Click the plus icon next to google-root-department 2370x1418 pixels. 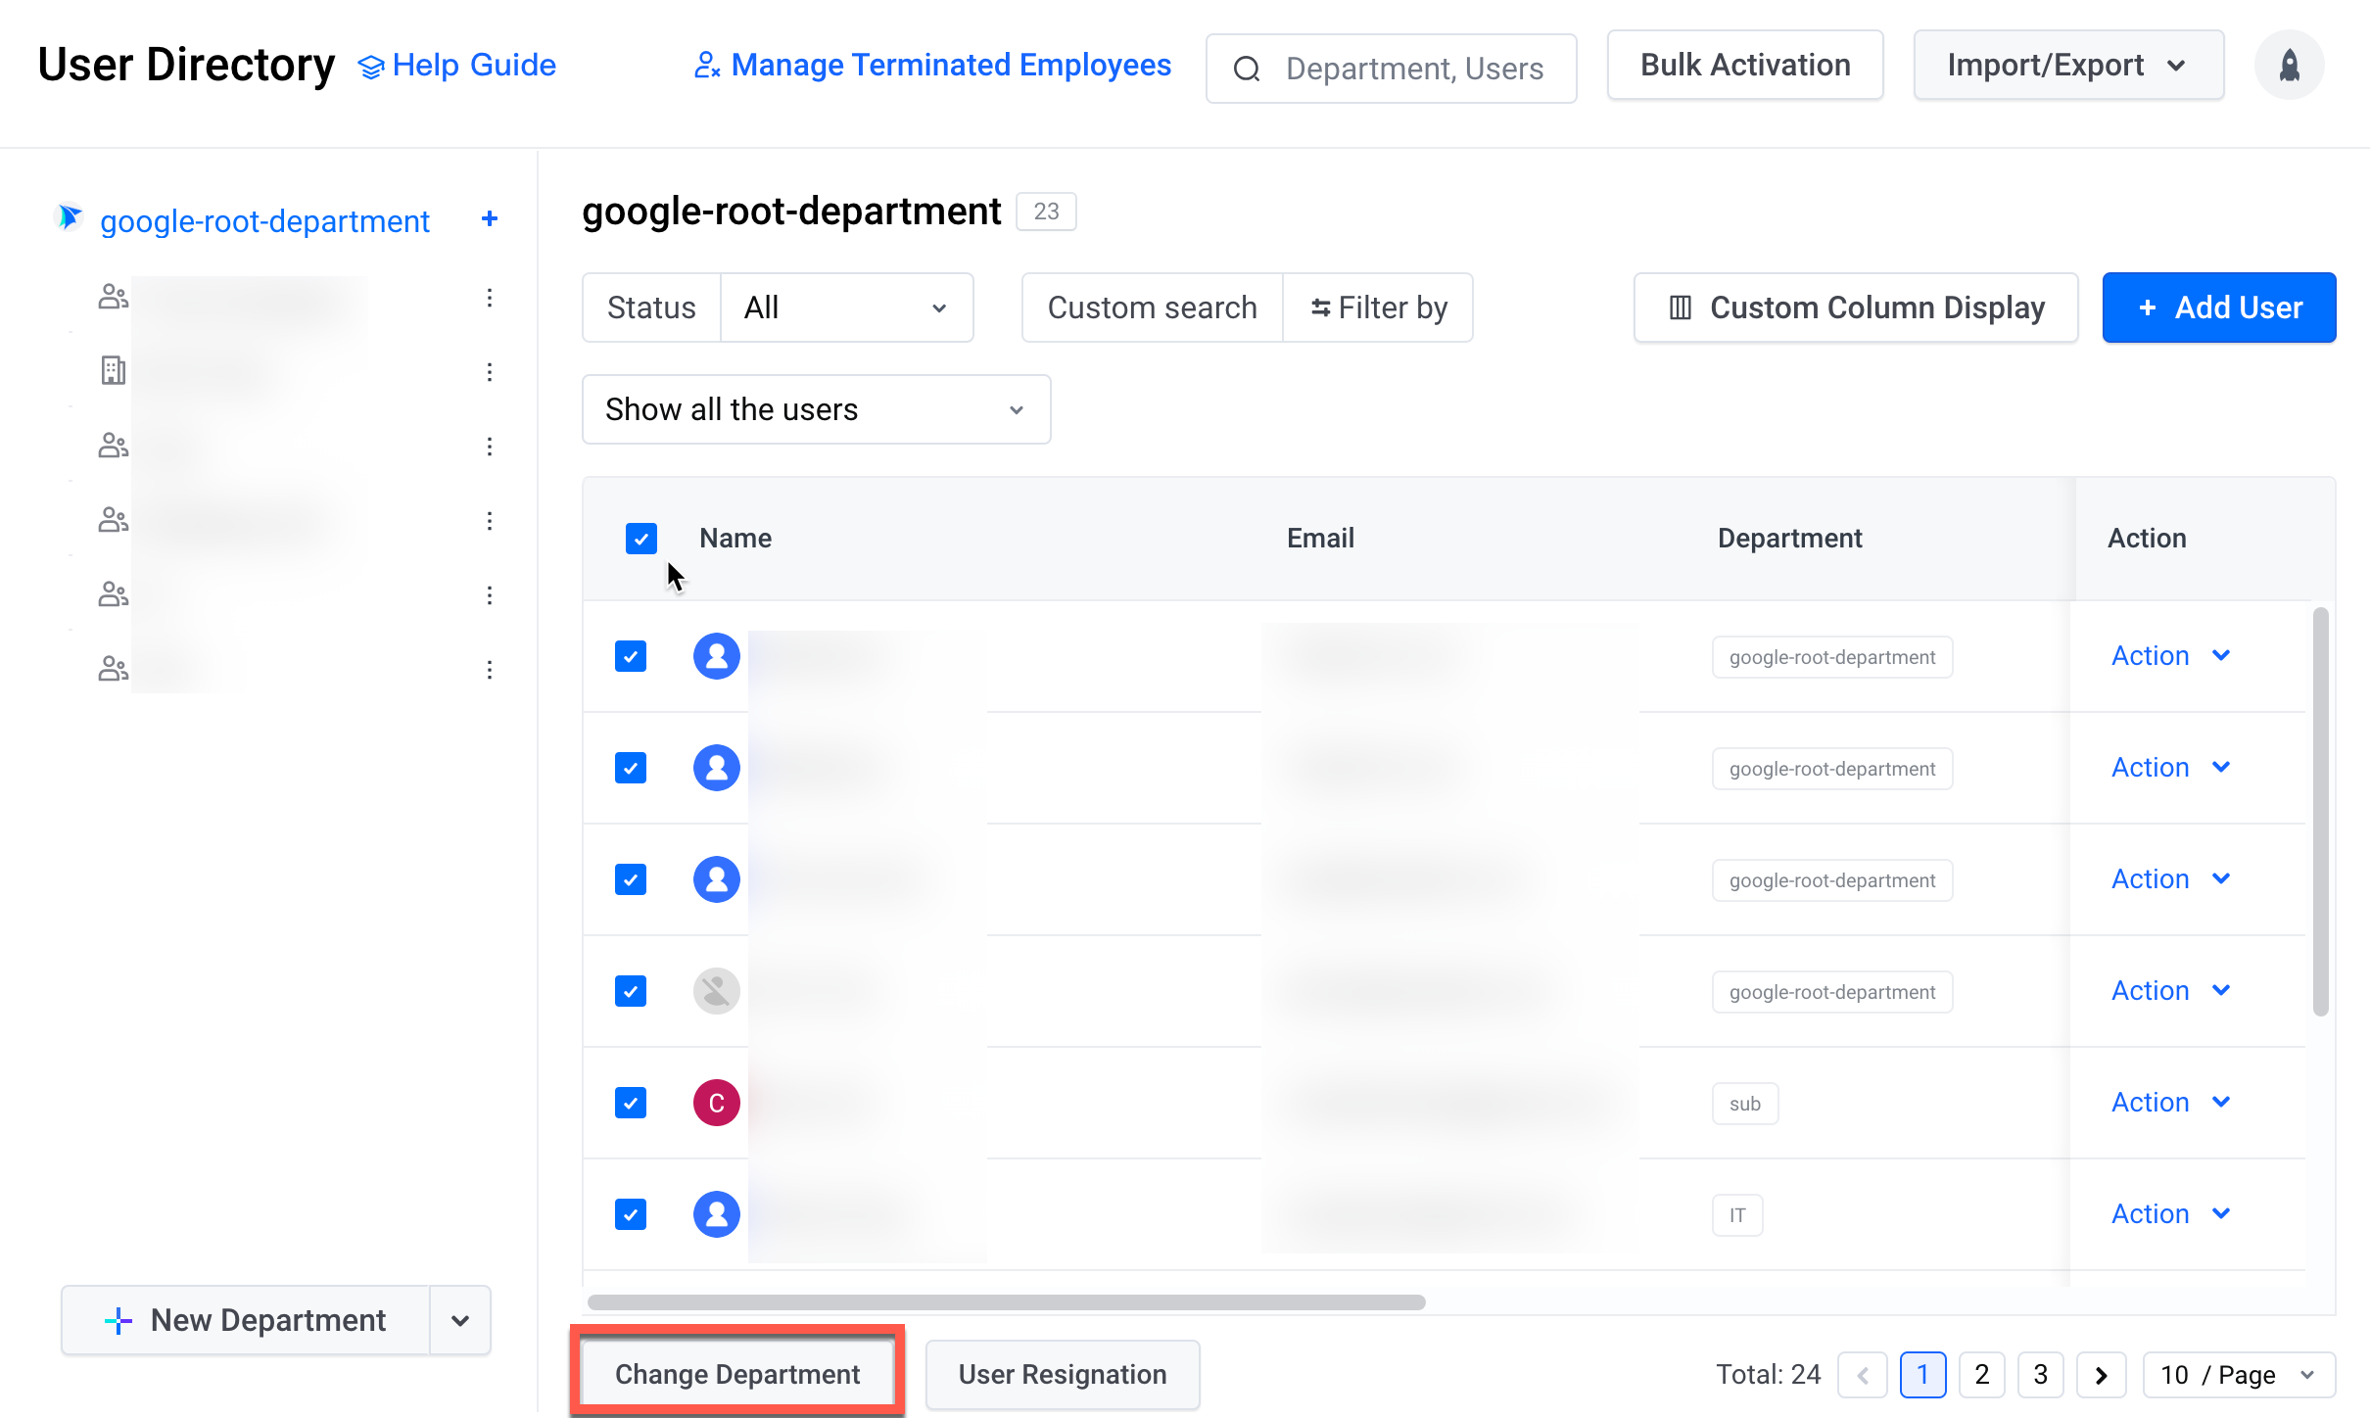(x=490, y=218)
